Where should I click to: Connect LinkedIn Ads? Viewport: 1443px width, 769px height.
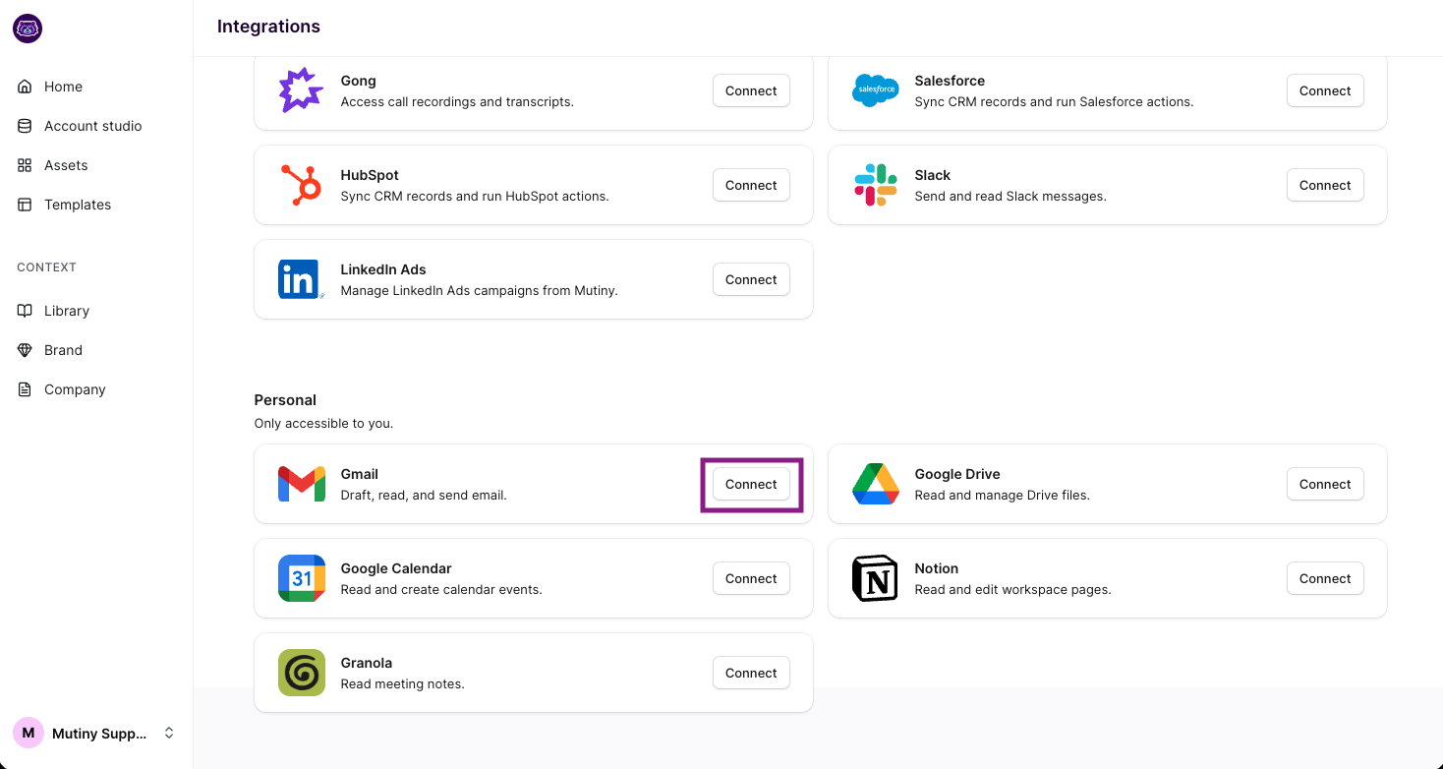click(x=751, y=279)
